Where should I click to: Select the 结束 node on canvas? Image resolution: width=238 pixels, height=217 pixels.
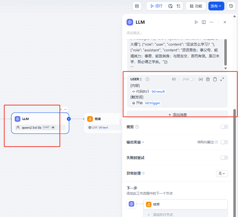(x=103, y=123)
